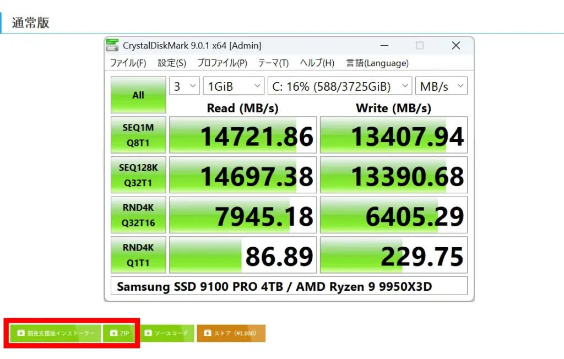Click the download icon on ソースコード button
The image size is (564, 359).
[148, 333]
